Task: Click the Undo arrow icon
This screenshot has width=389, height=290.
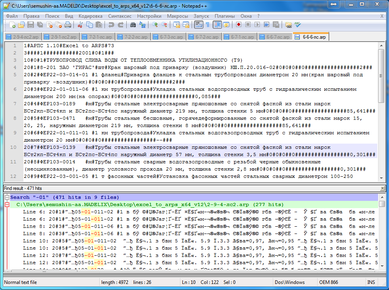Action: pyautogui.click(x=111, y=25)
